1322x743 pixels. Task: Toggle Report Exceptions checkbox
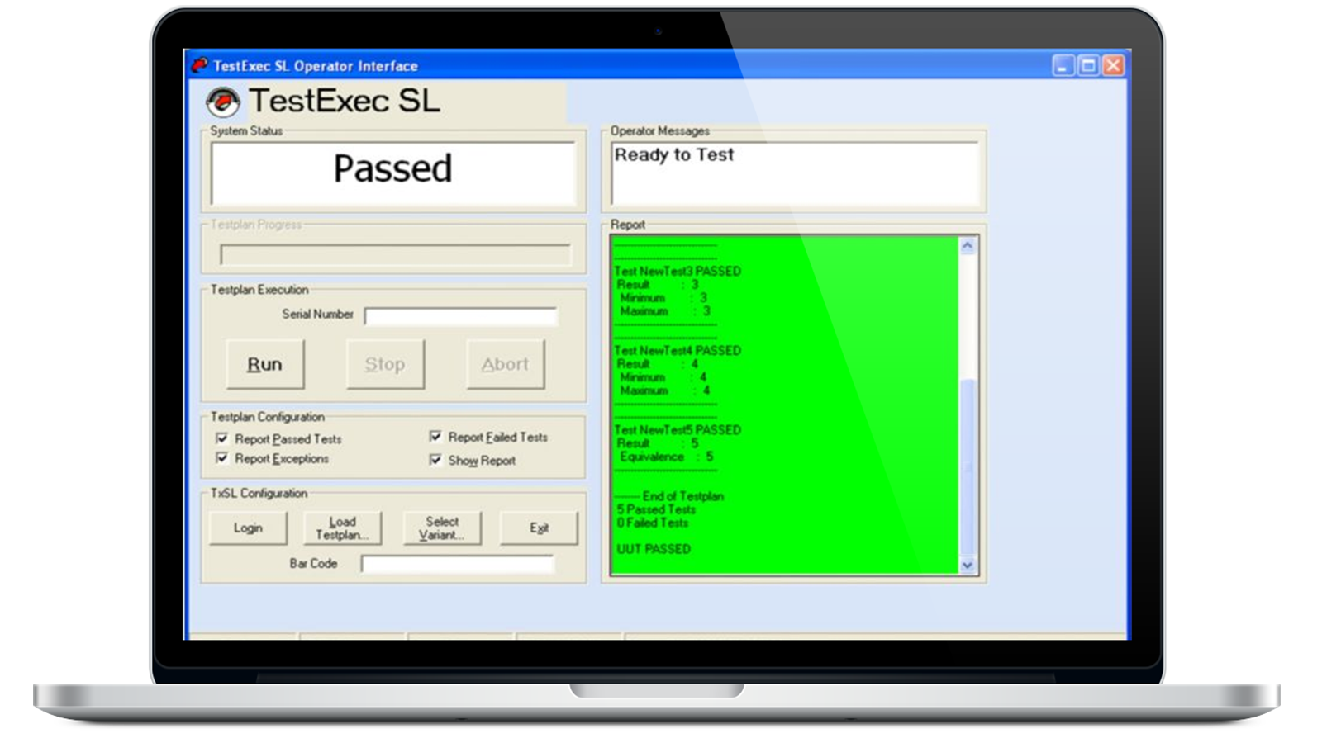pyautogui.click(x=221, y=457)
